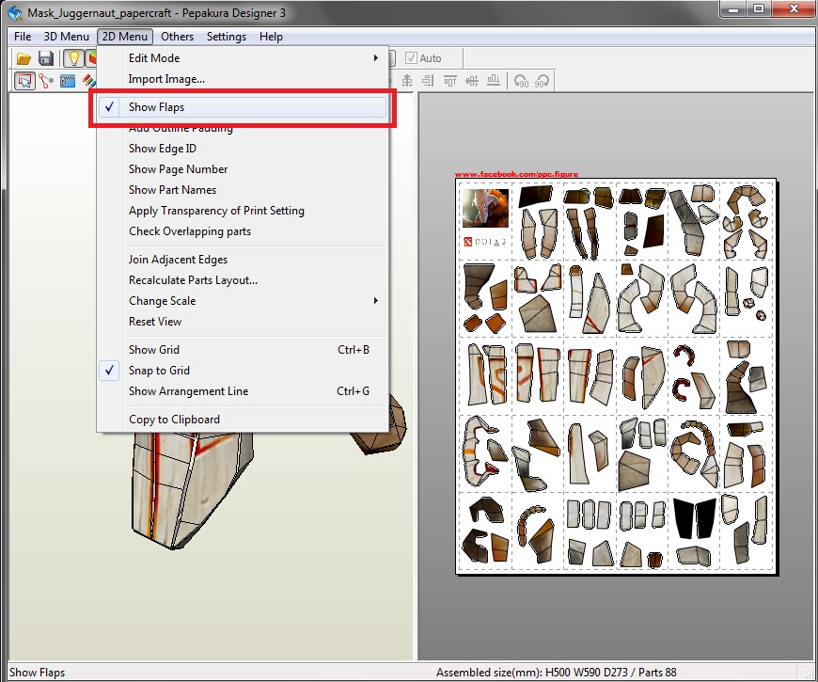
Task: Pick the colored pencils edge color icon
Action: point(89,81)
